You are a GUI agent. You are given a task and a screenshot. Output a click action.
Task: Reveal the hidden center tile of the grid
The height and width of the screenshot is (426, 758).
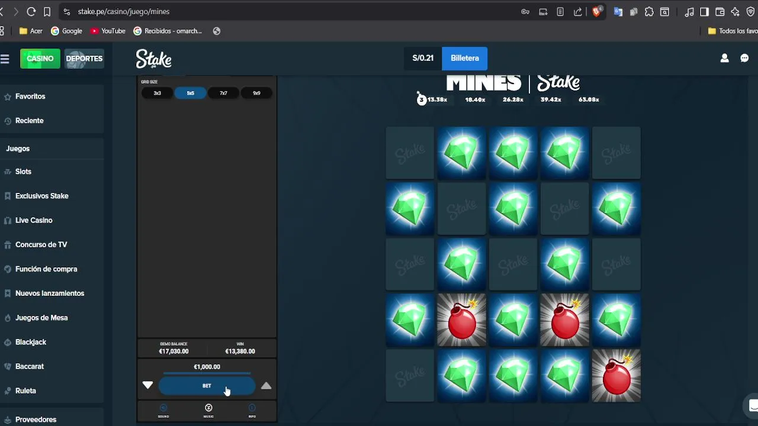point(513,264)
